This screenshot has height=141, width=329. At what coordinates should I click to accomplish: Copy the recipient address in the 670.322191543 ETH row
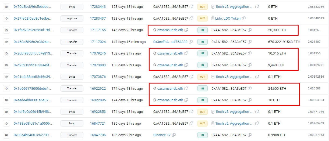(250, 42)
